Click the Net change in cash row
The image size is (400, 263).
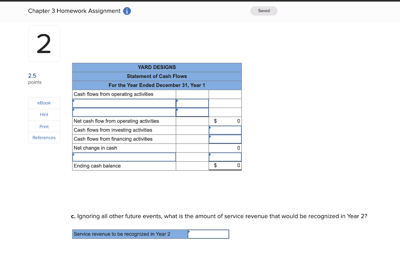pos(124,147)
